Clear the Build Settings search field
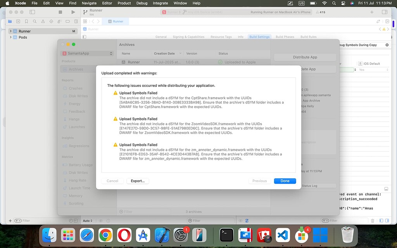This screenshot has width=397, height=248. (x=387, y=45)
